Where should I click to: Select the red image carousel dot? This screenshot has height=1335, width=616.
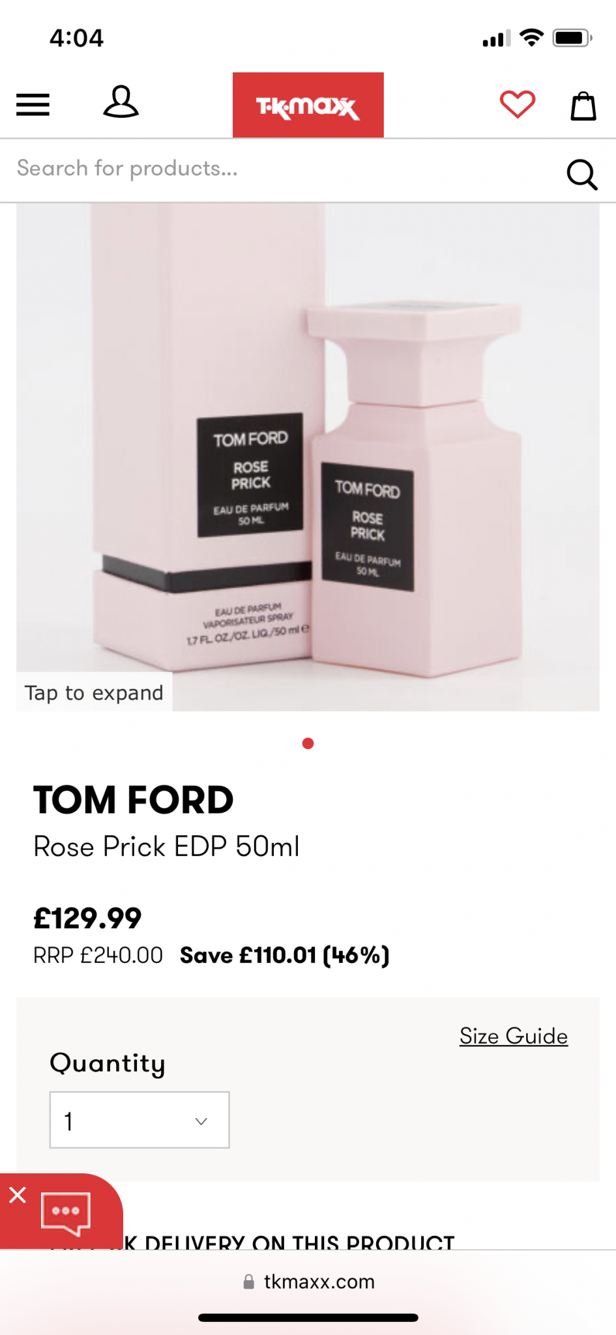[x=308, y=743]
